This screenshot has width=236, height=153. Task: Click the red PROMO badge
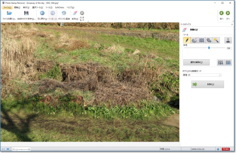coord(225,149)
